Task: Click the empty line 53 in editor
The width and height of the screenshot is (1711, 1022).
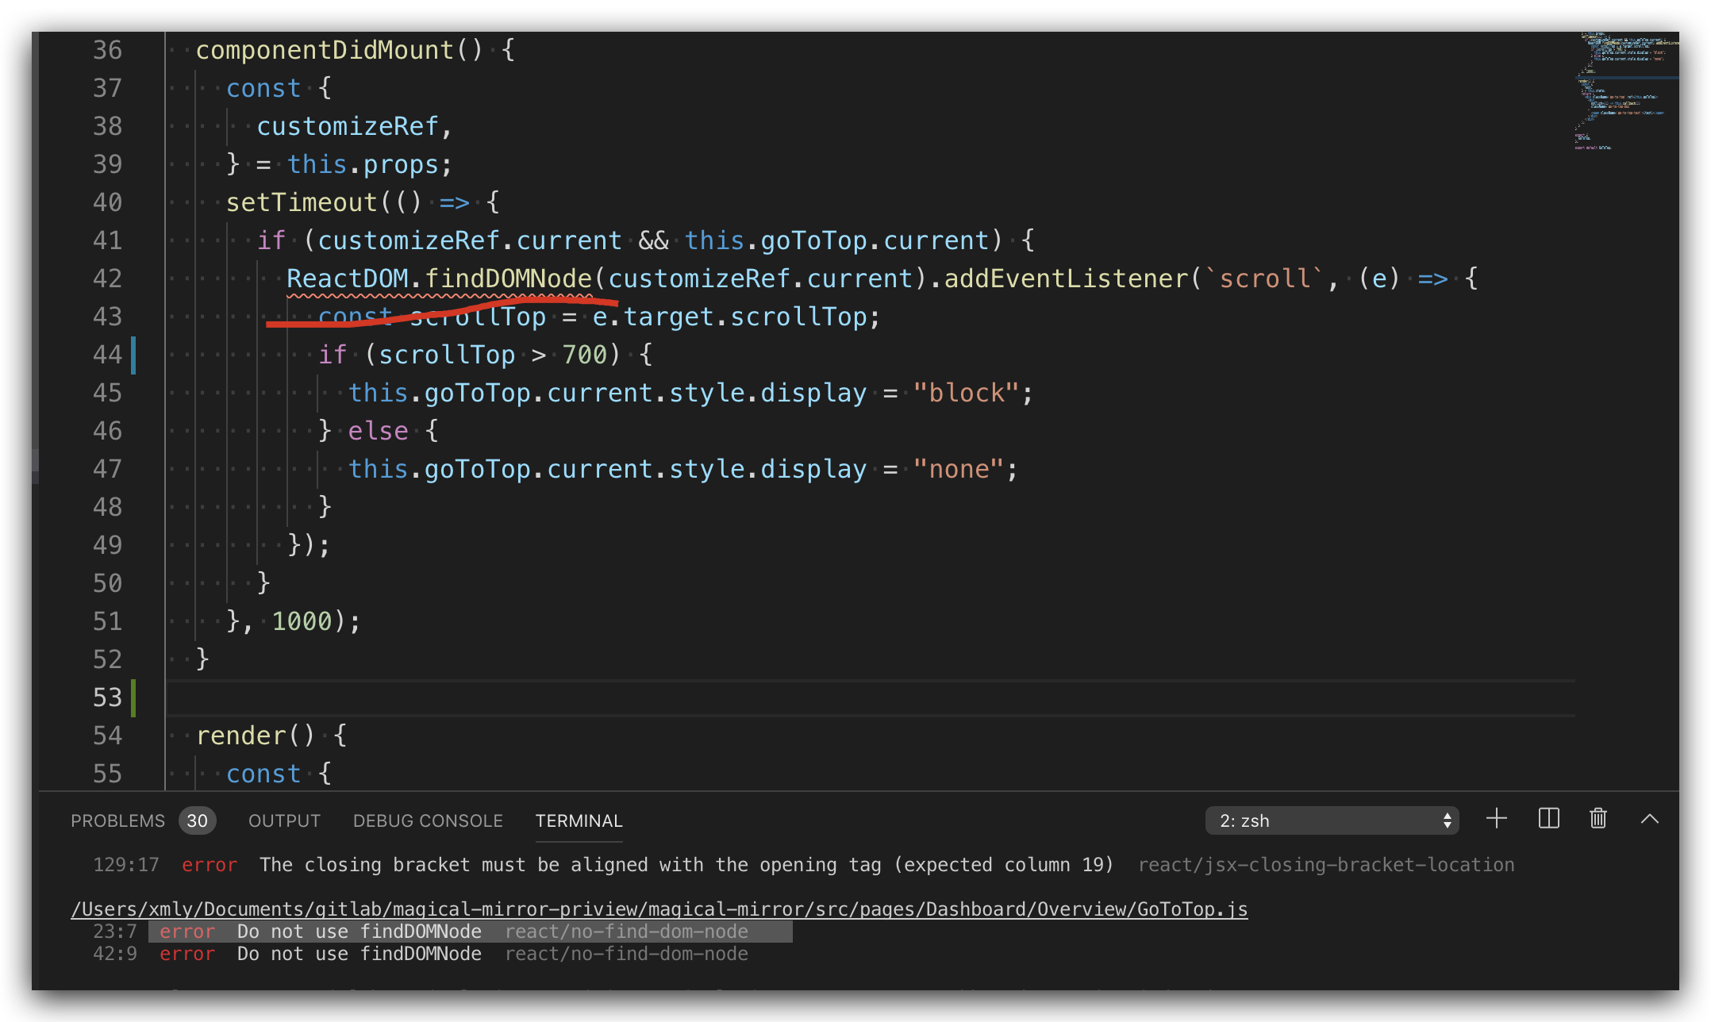Action: click(x=870, y=697)
